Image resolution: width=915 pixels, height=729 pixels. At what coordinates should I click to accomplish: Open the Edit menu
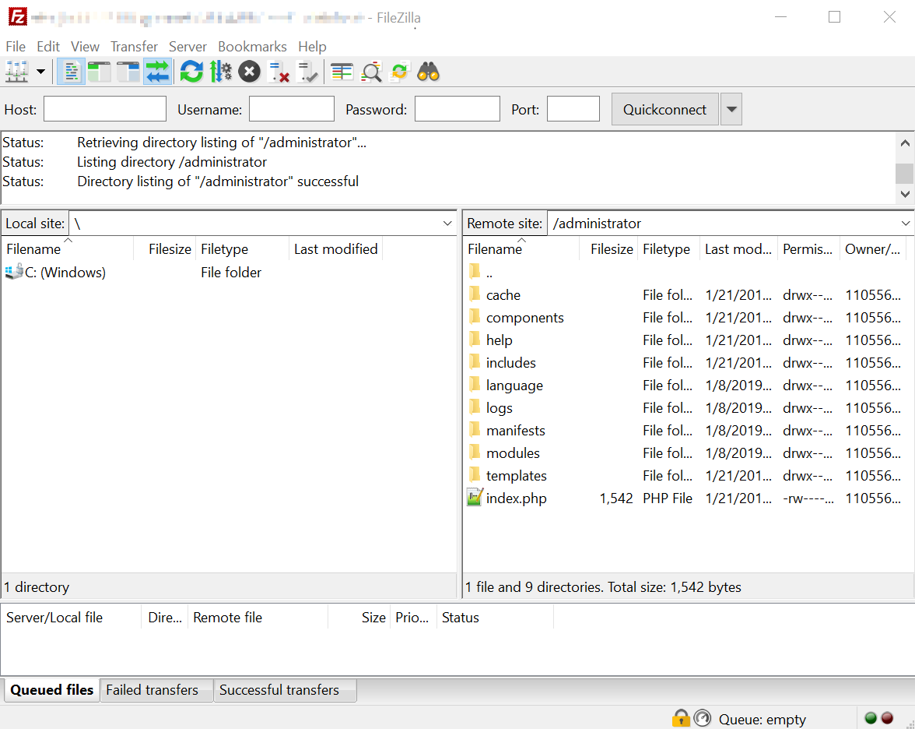click(48, 46)
